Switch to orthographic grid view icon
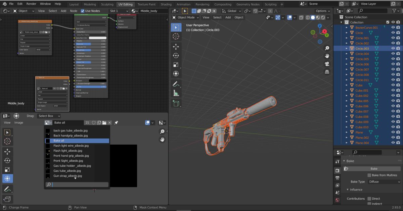The width and height of the screenshot is (403, 211). (327, 72)
